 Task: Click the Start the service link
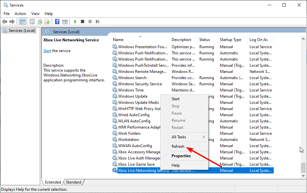pos(47,51)
